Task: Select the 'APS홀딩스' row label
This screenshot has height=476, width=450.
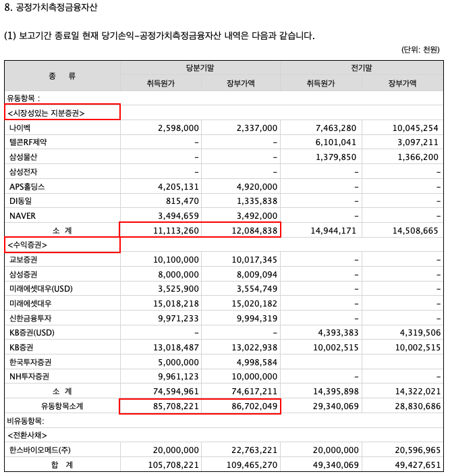Action: click(x=27, y=187)
